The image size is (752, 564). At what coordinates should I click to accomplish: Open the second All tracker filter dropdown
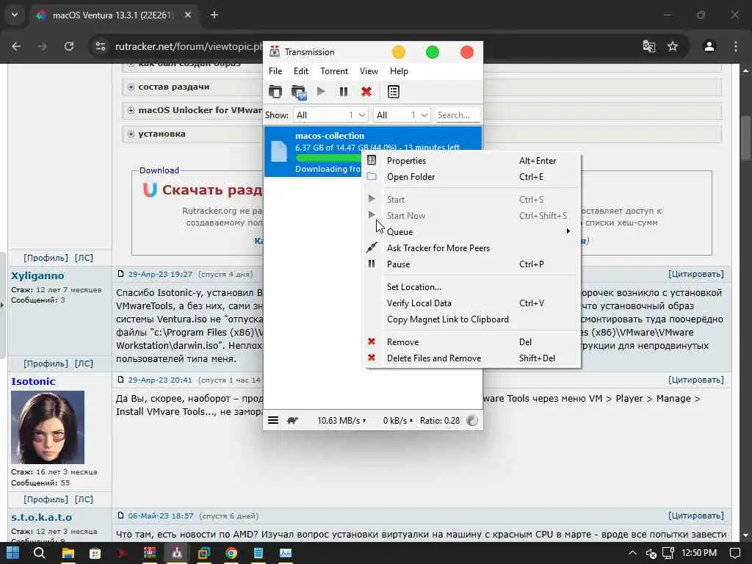coord(402,115)
